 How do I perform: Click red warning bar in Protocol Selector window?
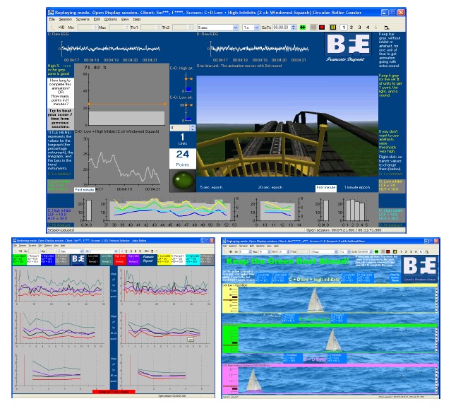click(x=114, y=392)
